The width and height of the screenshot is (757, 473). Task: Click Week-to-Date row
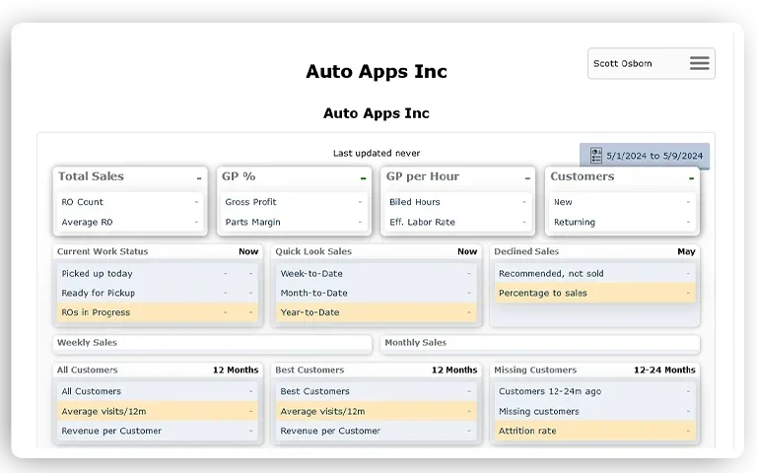[x=377, y=273]
